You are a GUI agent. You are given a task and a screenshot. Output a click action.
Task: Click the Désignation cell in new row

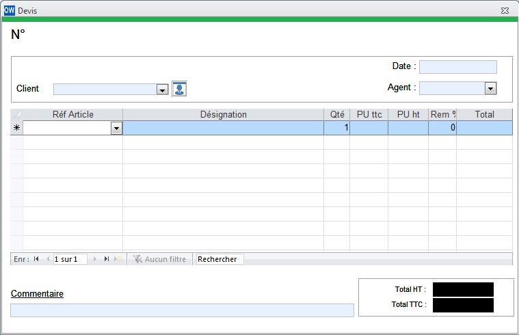coord(224,128)
